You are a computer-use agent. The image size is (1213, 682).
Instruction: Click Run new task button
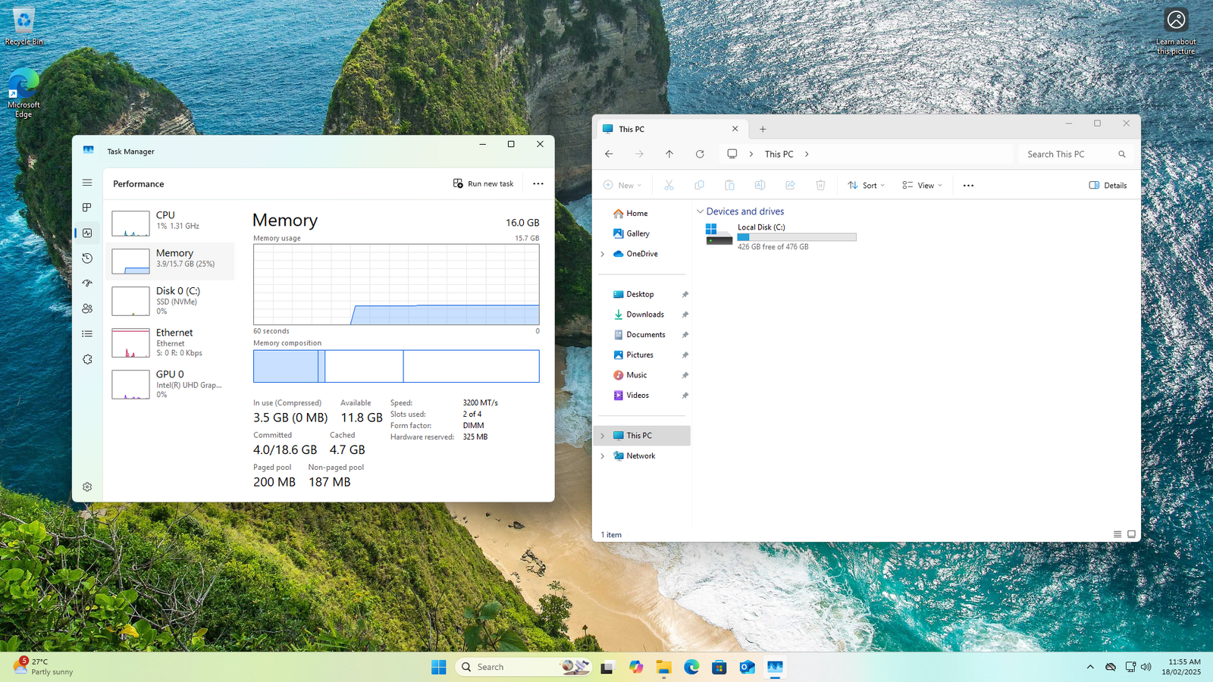484,183
